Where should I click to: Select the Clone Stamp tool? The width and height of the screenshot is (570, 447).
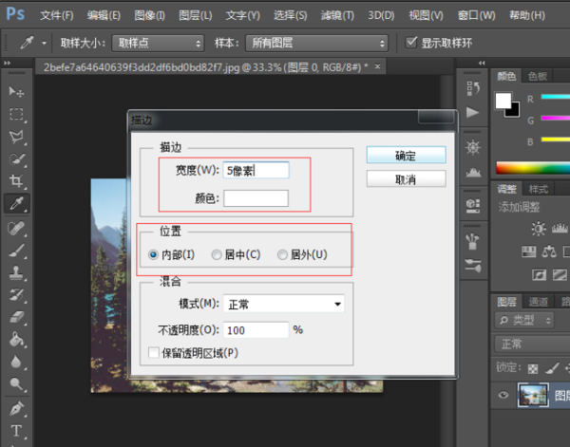click(x=16, y=272)
